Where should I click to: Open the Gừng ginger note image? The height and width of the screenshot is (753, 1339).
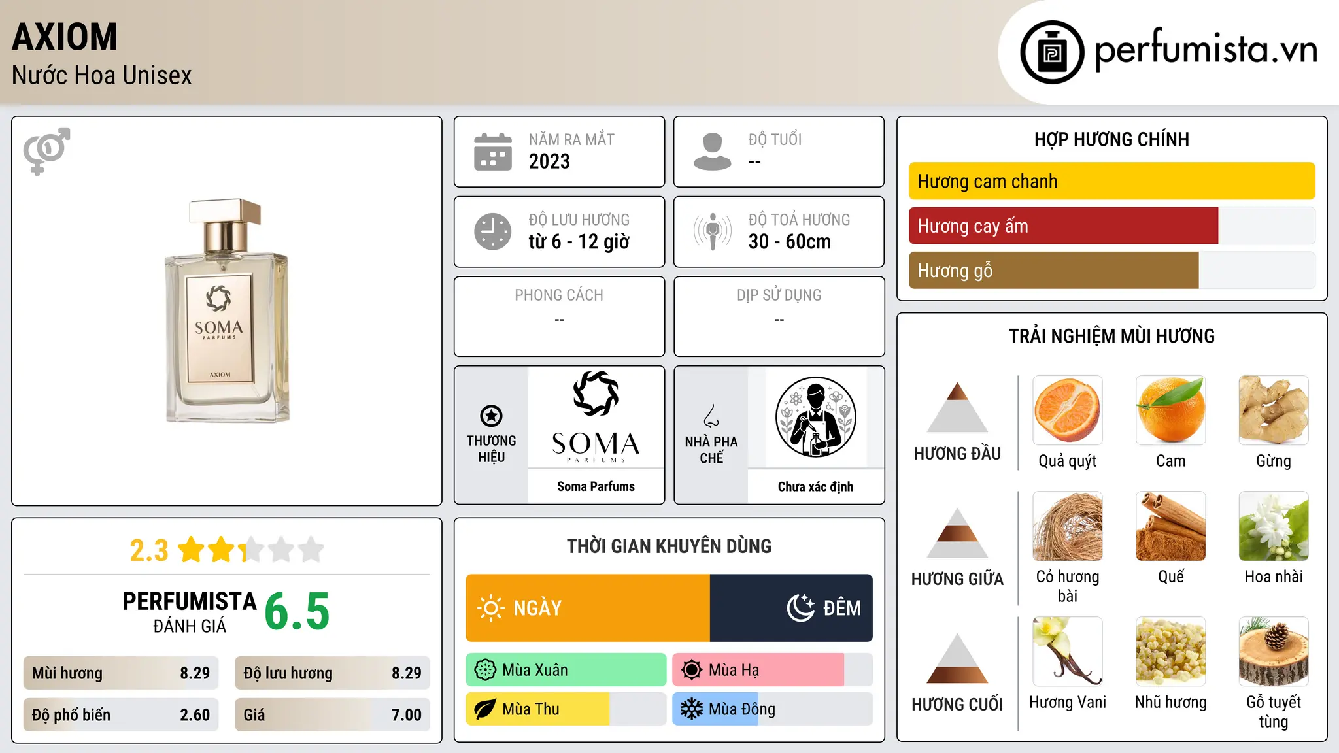click(1274, 410)
